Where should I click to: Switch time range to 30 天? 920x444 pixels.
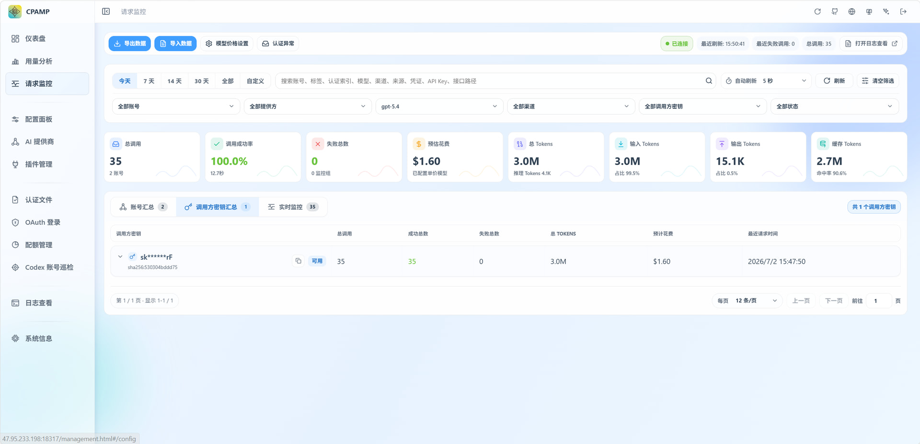[202, 81]
